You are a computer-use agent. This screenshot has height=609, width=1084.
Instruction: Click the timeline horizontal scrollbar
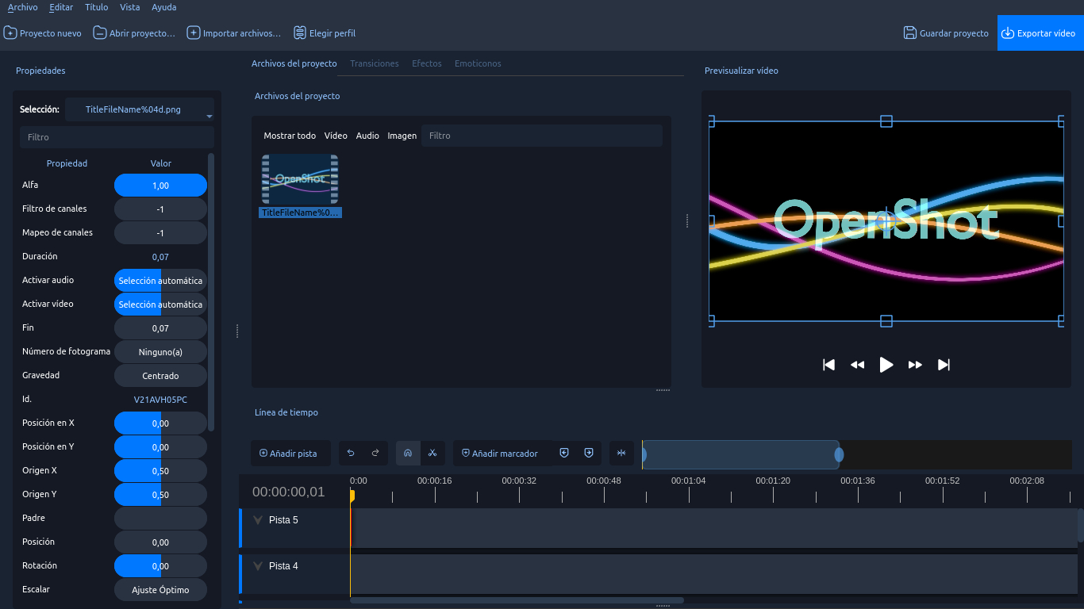click(517, 600)
